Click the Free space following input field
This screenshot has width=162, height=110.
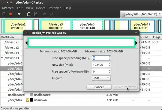(x=100, y=71)
